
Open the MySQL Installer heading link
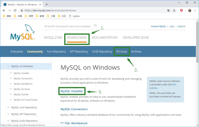(71, 91)
